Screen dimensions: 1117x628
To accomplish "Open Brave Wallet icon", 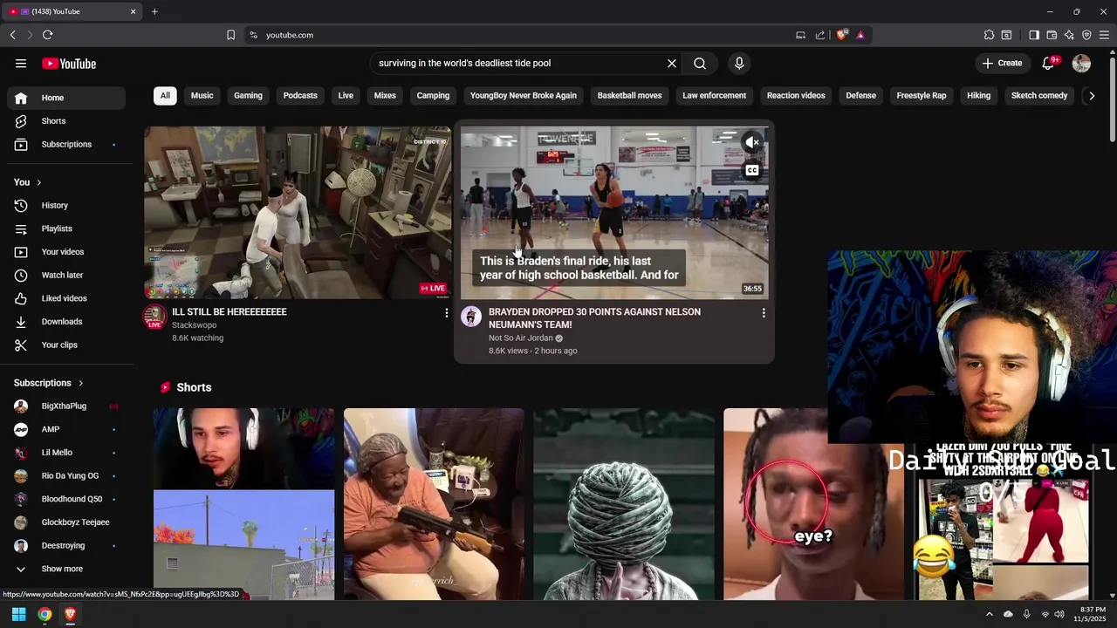I will pos(1052,35).
